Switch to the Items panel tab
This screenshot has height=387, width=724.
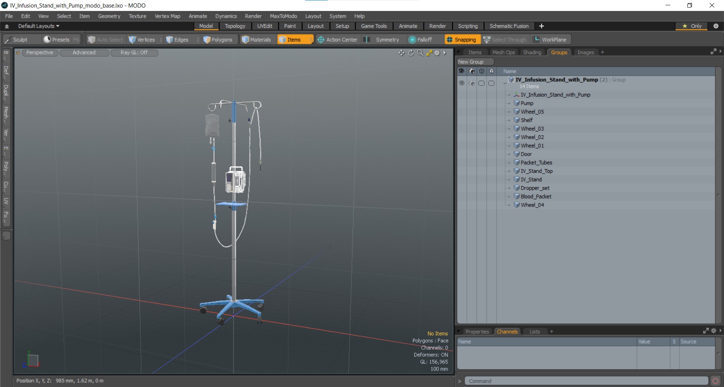[475, 52]
